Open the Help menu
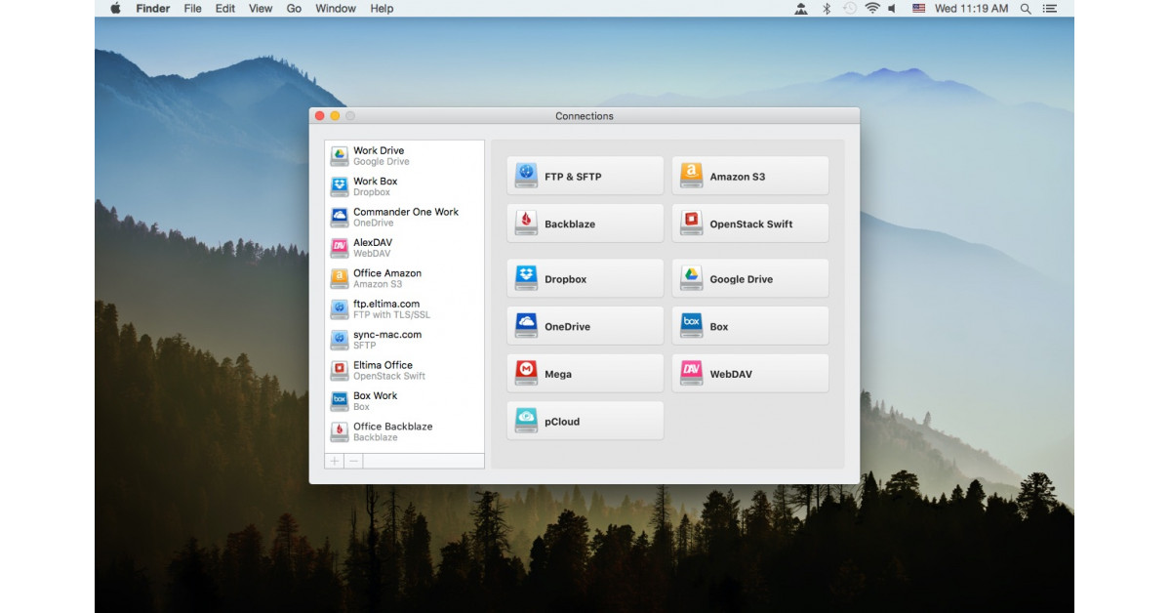The height and width of the screenshot is (613, 1171). [x=382, y=9]
